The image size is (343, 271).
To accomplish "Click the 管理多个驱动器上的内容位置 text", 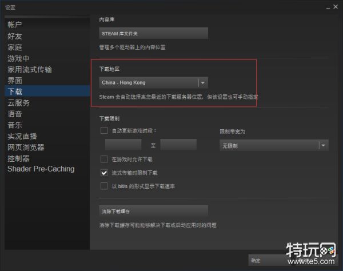I will pos(133,47).
